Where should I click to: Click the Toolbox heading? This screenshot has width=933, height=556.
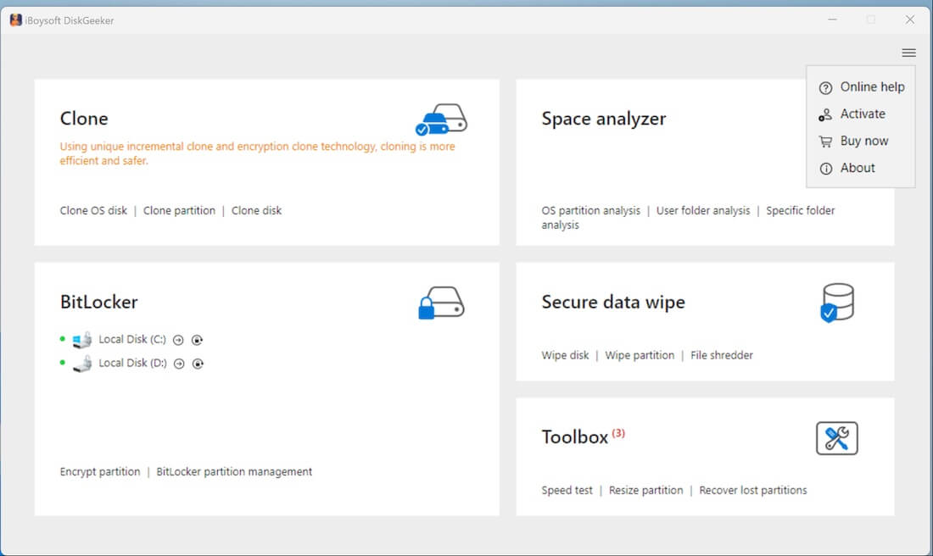pyautogui.click(x=575, y=437)
